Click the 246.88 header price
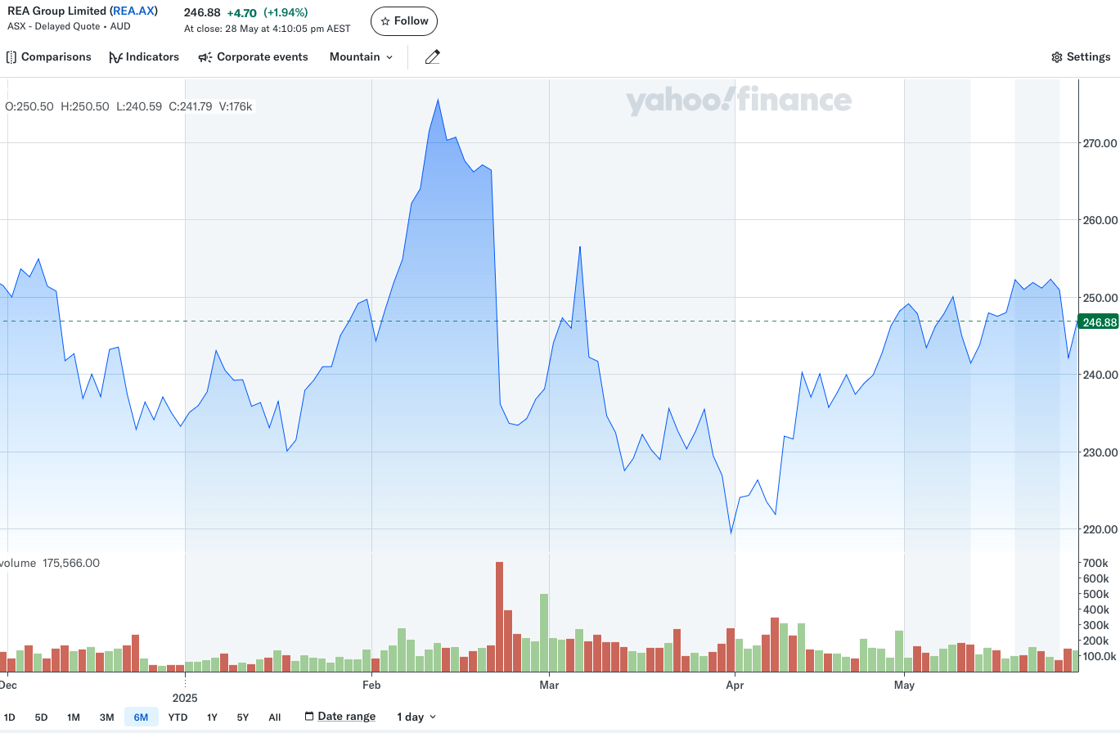1120x733 pixels. click(202, 13)
